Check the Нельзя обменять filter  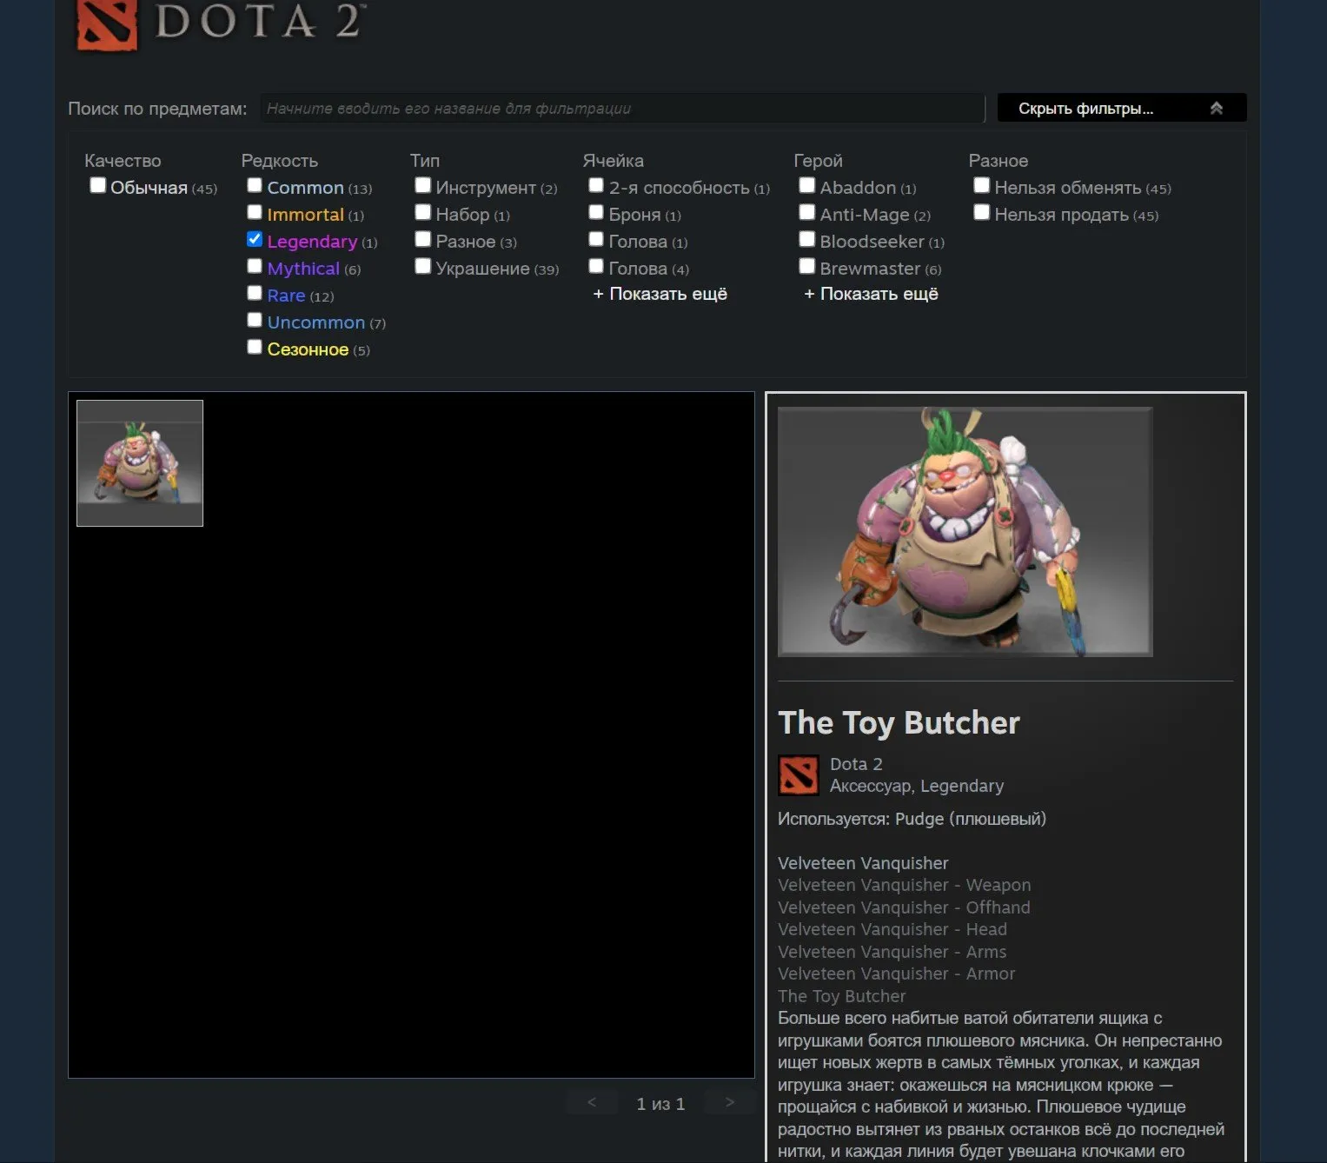pos(981,185)
